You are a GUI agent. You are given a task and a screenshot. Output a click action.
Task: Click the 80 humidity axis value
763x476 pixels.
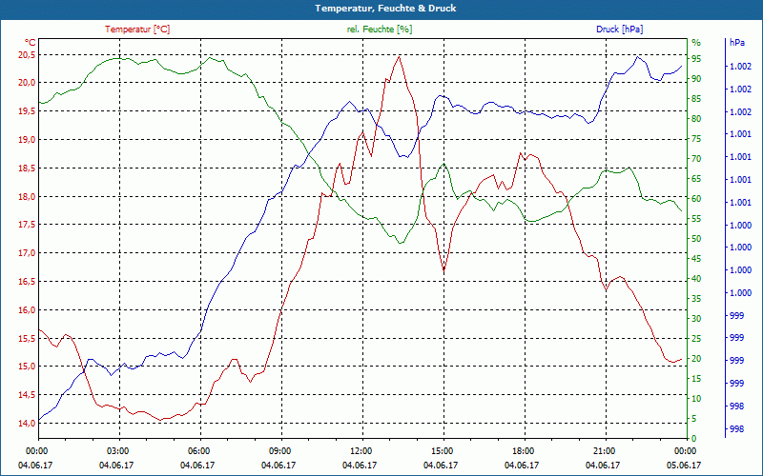[696, 119]
